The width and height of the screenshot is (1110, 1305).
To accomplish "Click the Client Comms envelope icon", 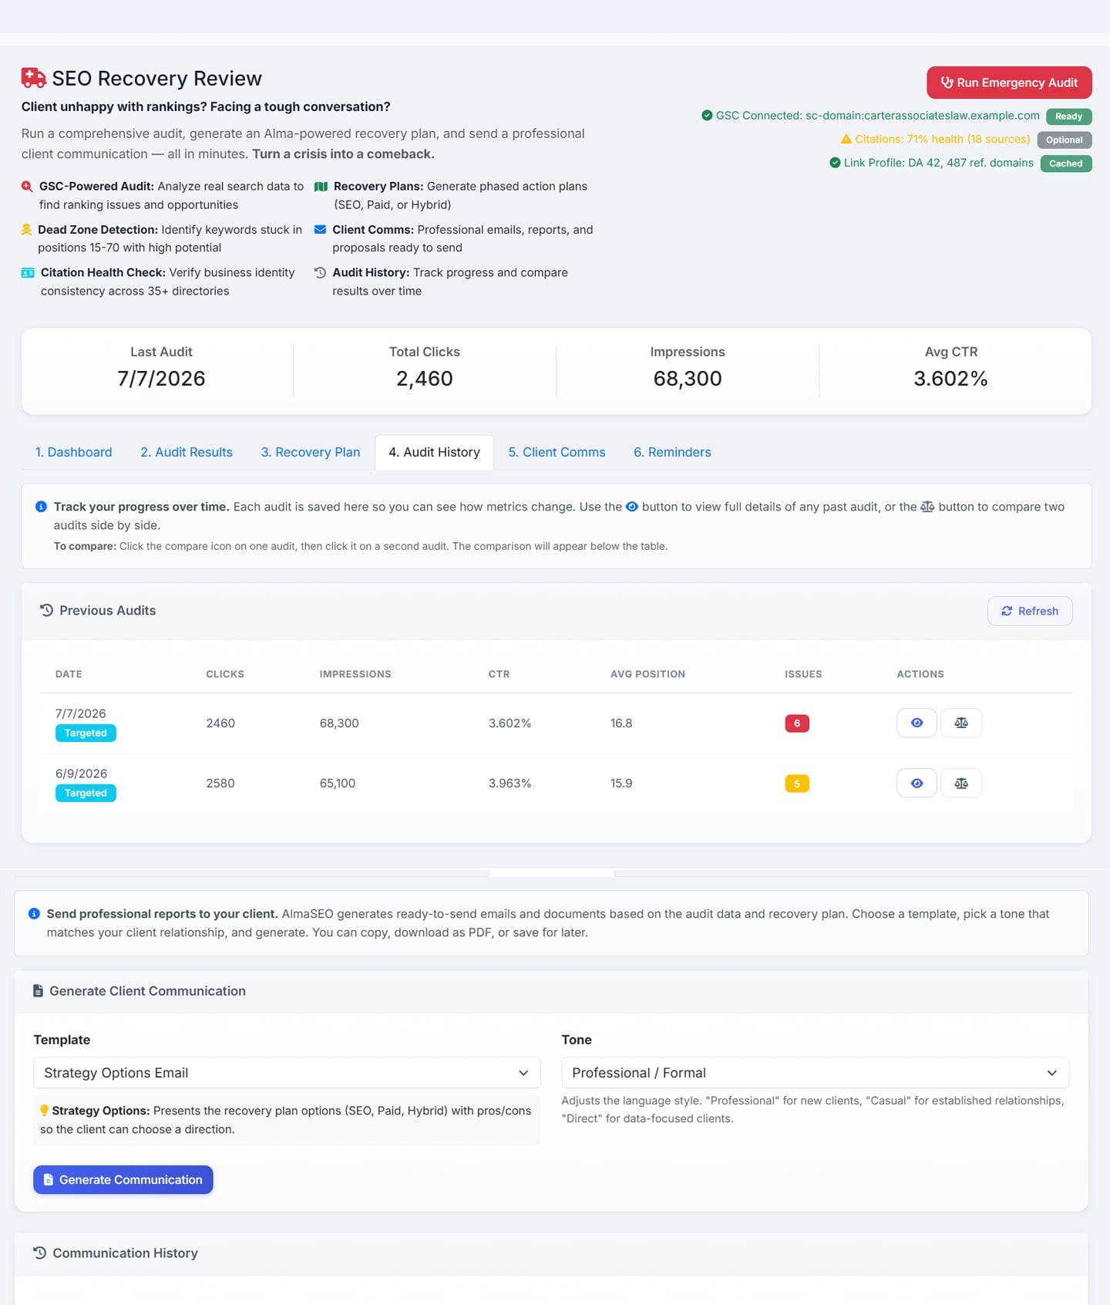I will pyautogui.click(x=320, y=230).
